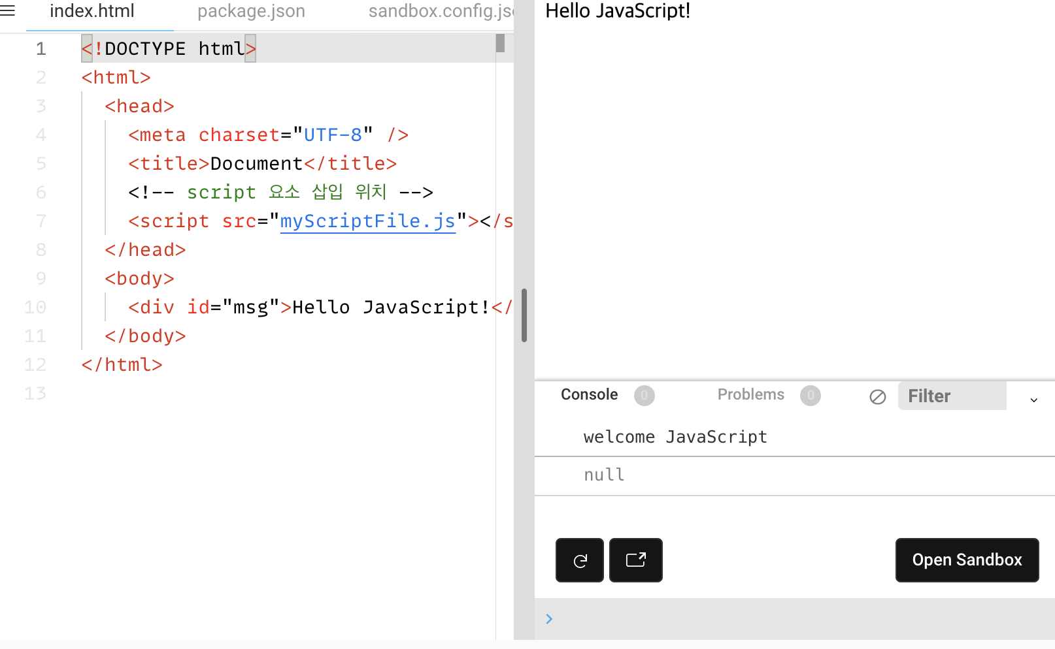The image size is (1055, 649).
Task: Click the 'welcome JavaScript' console entry
Action: [675, 437]
